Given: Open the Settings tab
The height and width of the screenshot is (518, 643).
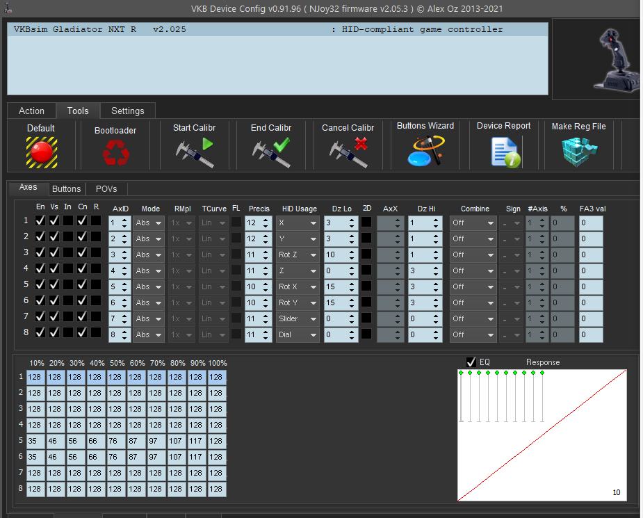Looking at the screenshot, I should click(x=128, y=111).
